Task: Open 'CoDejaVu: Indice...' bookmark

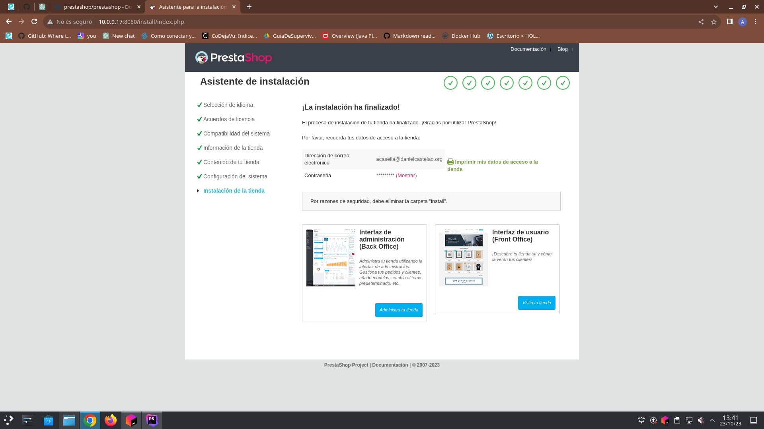Action: coord(230,36)
